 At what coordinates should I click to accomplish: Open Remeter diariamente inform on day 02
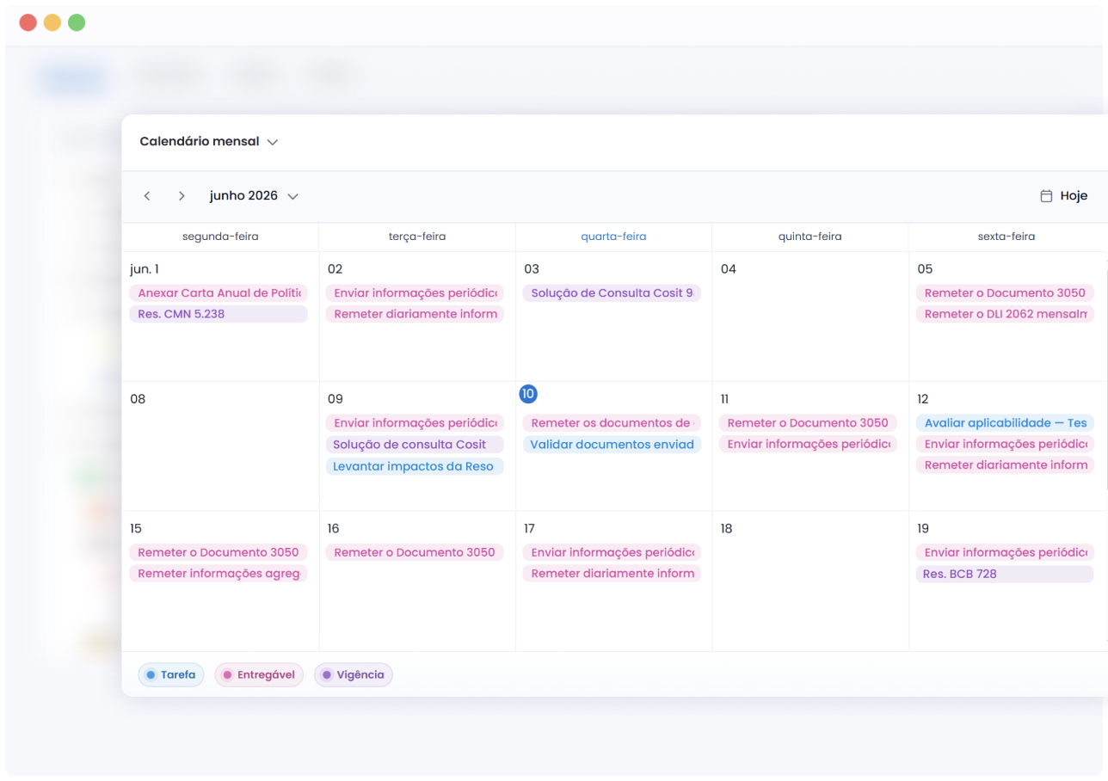(x=415, y=314)
